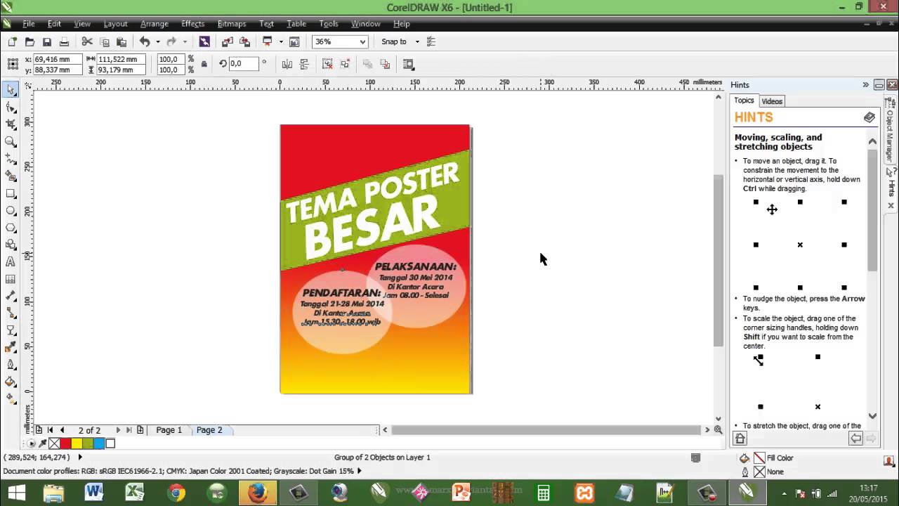Image resolution: width=899 pixels, height=506 pixels.
Task: Click the Export icon
Action: pyautogui.click(x=244, y=41)
